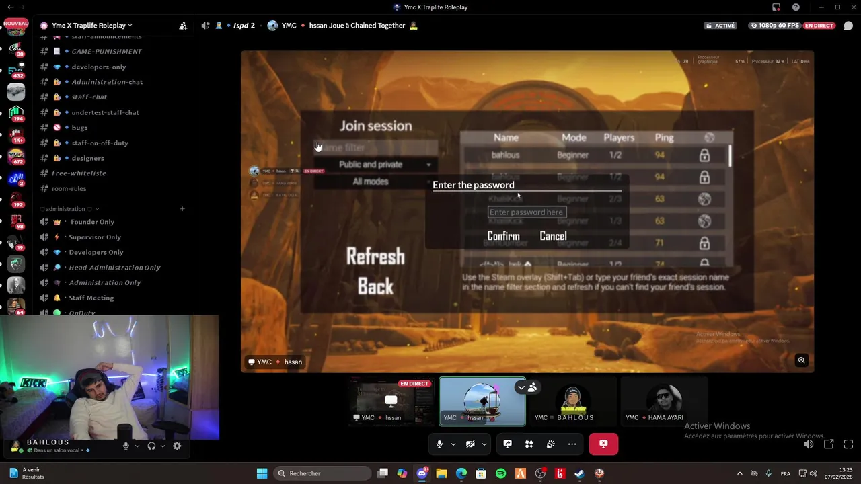This screenshot has height=484, width=861.
Task: Select BAHLOUS participant tile
Action: tap(573, 401)
